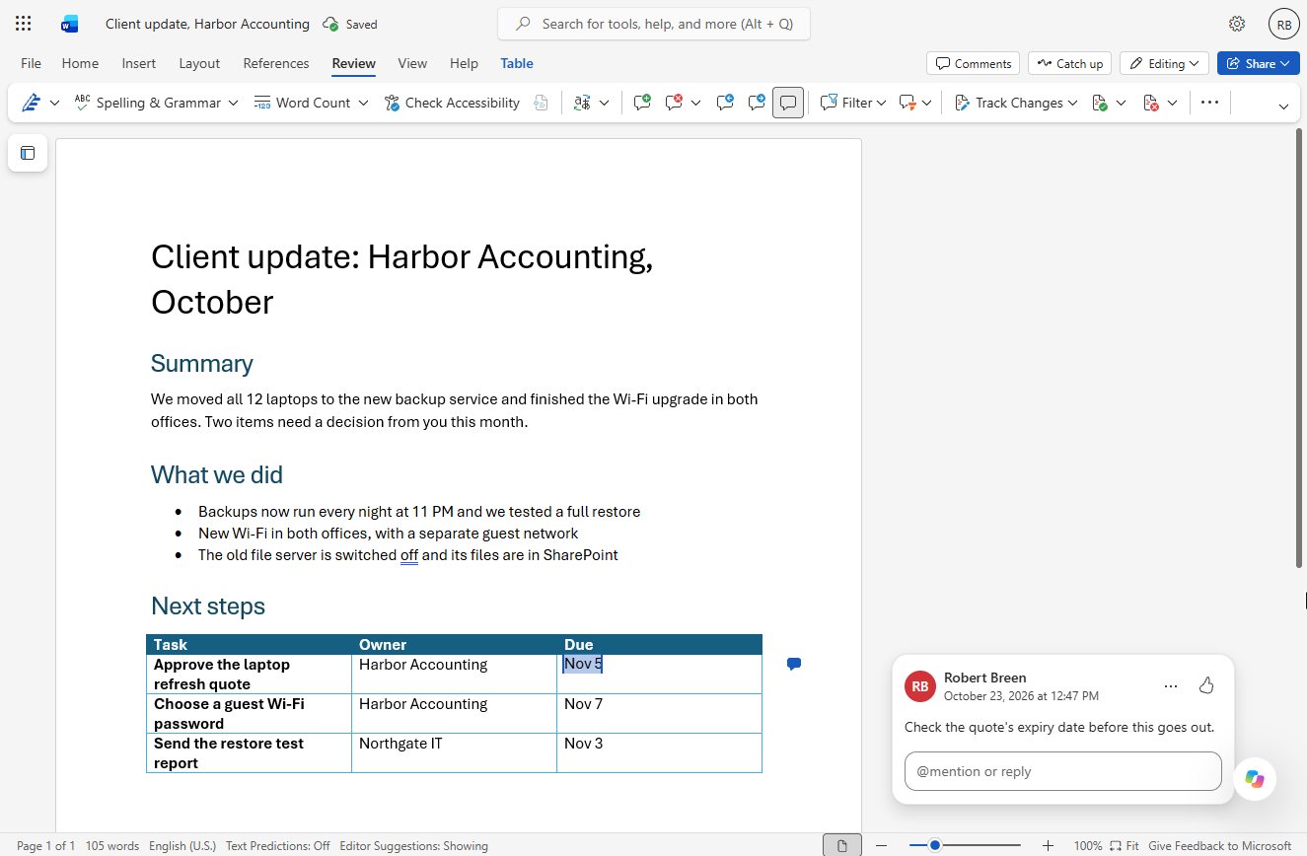Expand the Word Count dropdown arrow
The width and height of the screenshot is (1307, 856).
[x=363, y=103]
